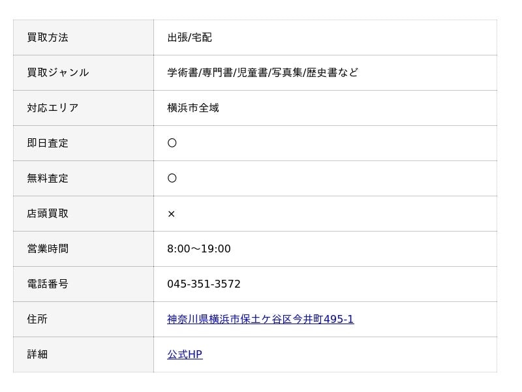Click the circle mark beside 即日査定

click(172, 143)
